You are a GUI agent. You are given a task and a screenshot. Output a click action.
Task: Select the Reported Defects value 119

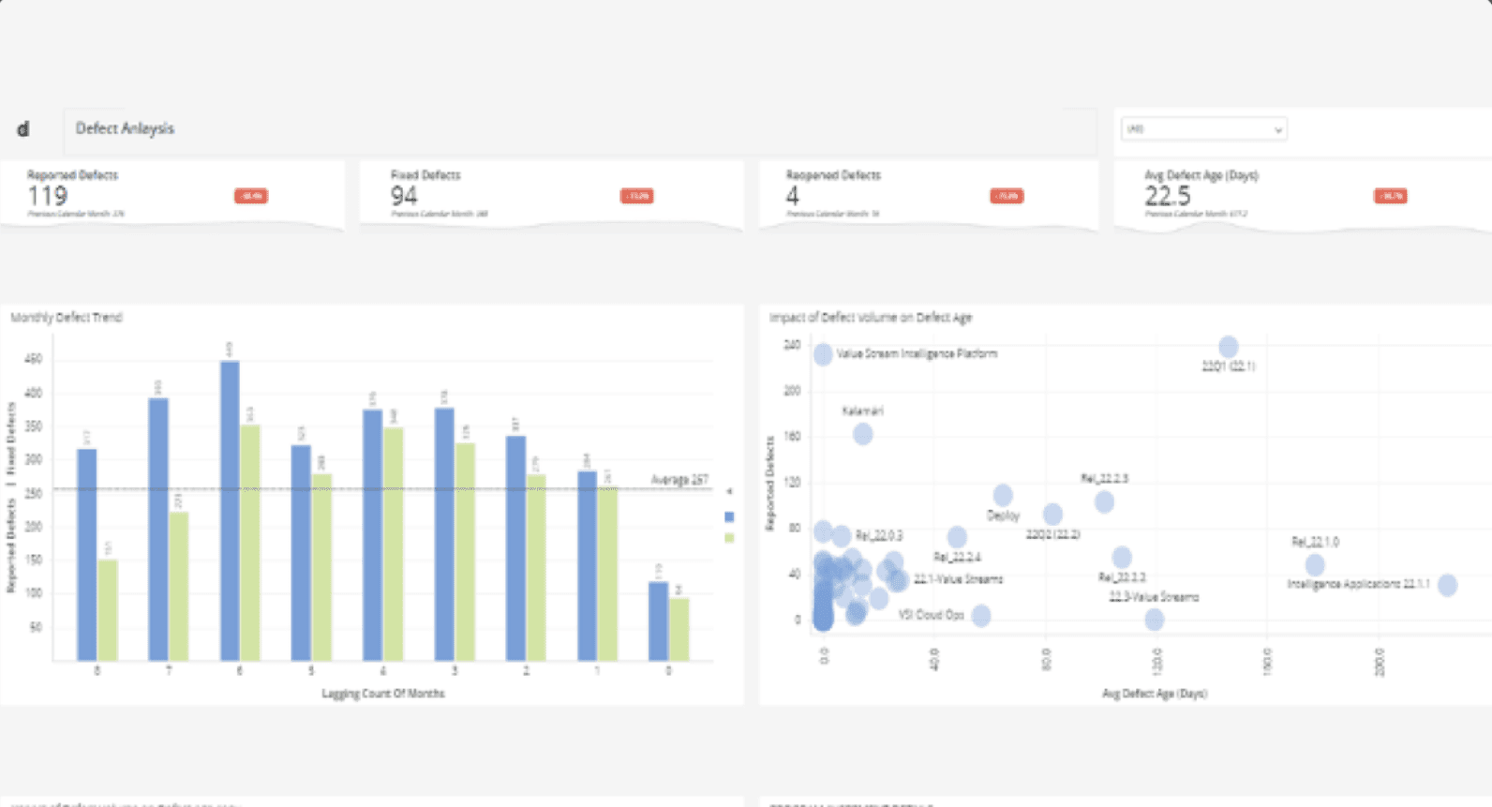coord(48,196)
